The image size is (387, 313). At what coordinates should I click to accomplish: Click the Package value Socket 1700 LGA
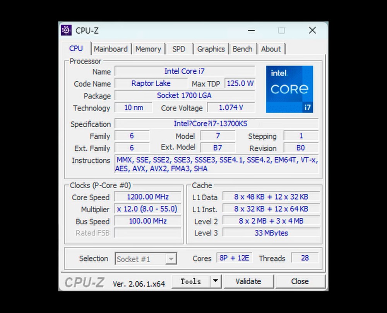(x=185, y=95)
